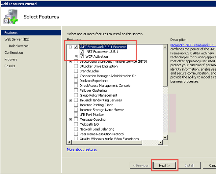216x174 pixels.
Task: Enable the Desktop Experience checkbox
Action: 76,81
